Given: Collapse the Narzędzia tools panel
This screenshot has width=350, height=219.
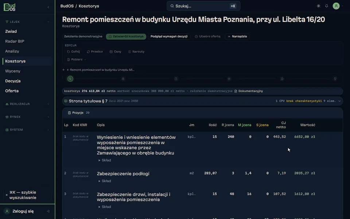Looking at the screenshot, I should tap(237, 36).
